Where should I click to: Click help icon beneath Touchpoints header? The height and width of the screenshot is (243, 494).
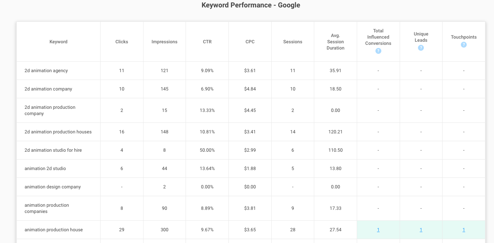coord(464,45)
